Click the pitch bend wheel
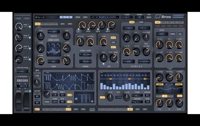 (x=18, y=102)
